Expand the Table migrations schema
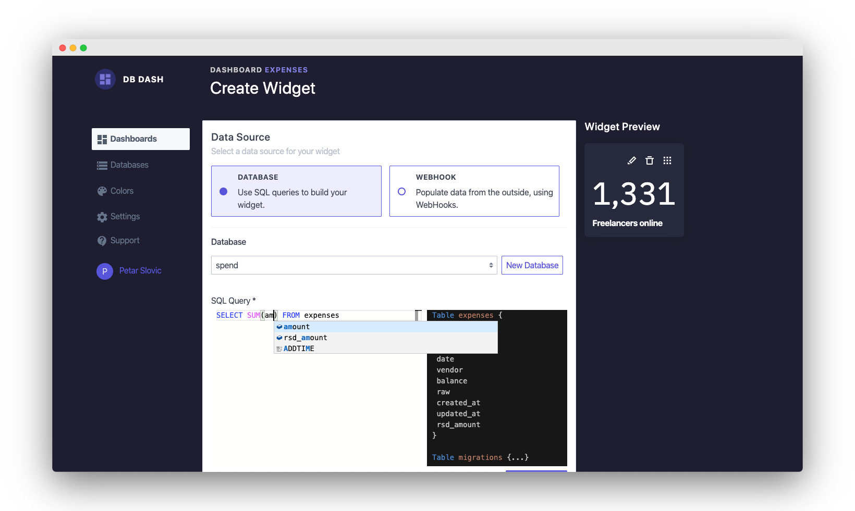The width and height of the screenshot is (855, 511). click(x=480, y=457)
